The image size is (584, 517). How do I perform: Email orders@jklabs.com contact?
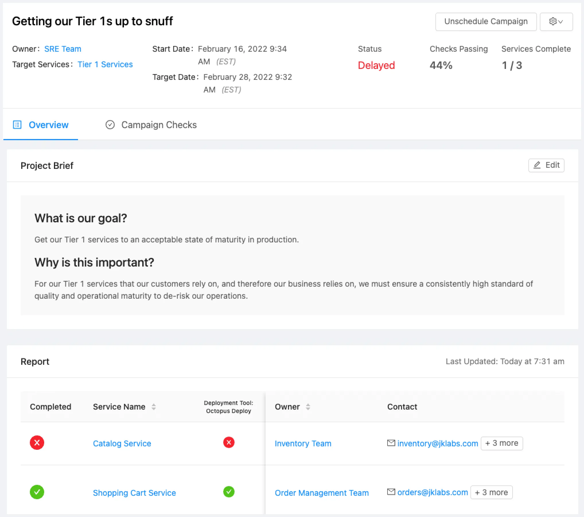433,492
